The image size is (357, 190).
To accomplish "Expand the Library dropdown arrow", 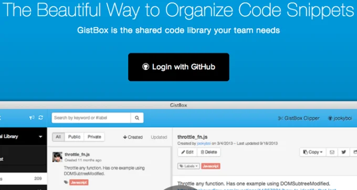I will pyautogui.click(x=40, y=137).
